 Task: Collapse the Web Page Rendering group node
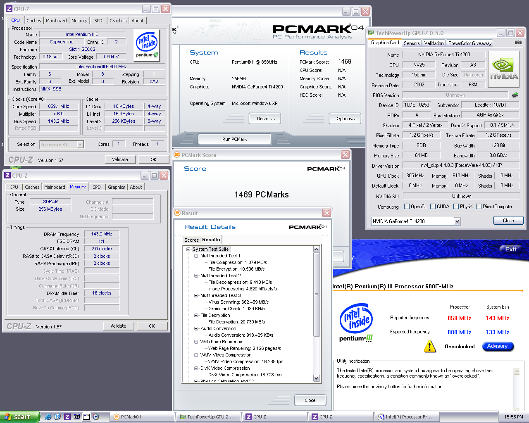click(196, 342)
